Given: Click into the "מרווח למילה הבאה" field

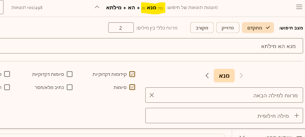Looking at the screenshot, I should (x=224, y=95).
